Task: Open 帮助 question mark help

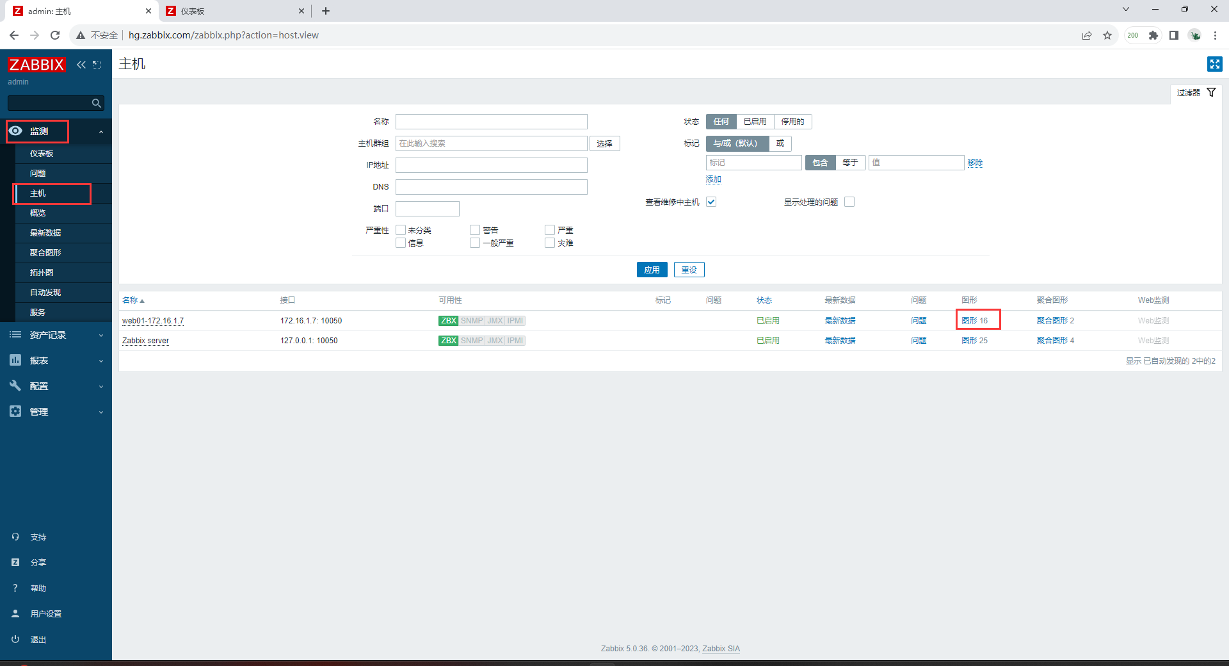Action: [15, 588]
